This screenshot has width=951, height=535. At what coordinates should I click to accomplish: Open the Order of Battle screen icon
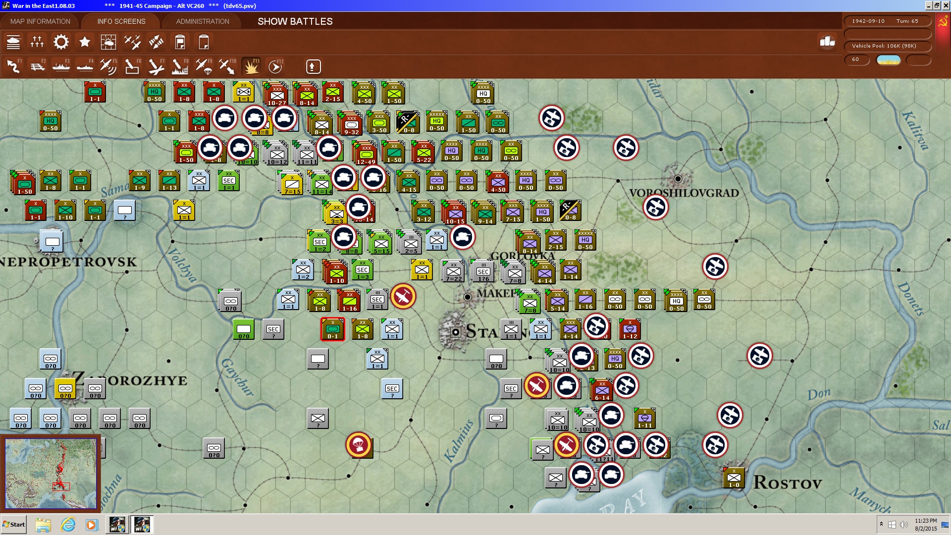click(x=13, y=42)
